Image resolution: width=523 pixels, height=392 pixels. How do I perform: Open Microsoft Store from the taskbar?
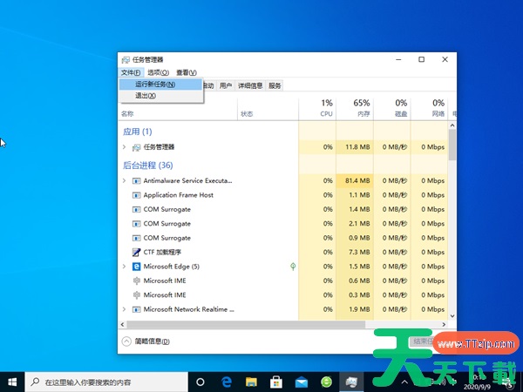(x=275, y=382)
